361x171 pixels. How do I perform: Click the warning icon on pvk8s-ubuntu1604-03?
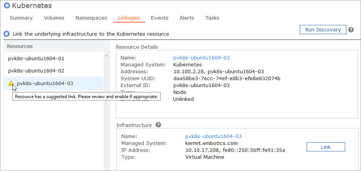10,83
